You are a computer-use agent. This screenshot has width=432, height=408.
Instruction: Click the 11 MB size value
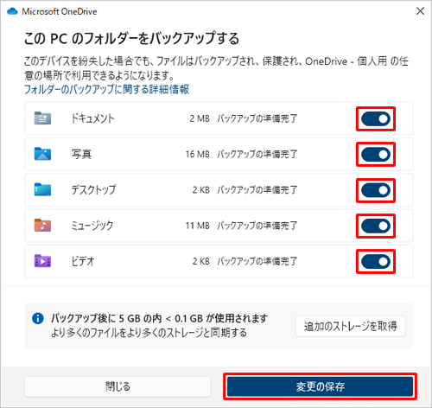point(198,226)
